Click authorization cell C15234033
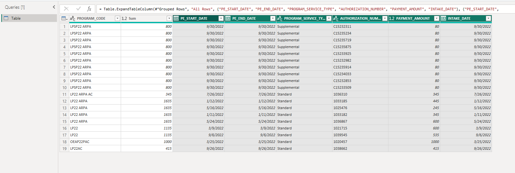515x173 pixels. (360, 74)
